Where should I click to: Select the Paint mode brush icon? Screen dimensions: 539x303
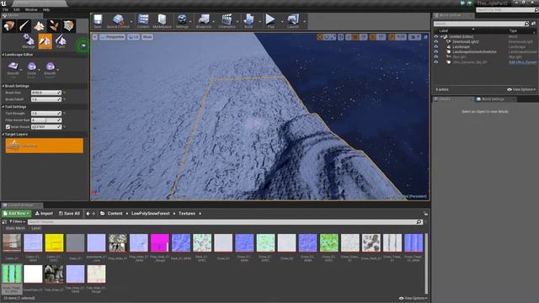click(x=24, y=26)
